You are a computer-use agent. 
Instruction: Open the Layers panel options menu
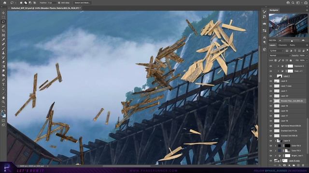pyautogui.click(x=307, y=45)
